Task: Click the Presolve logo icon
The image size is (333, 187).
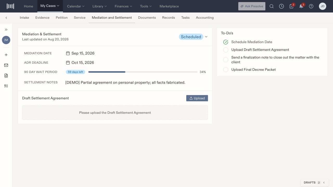Action: coord(10,6)
